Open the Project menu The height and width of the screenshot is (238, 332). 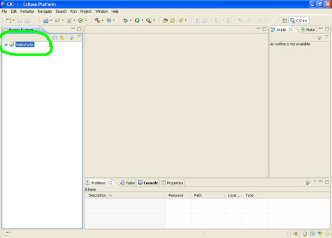(86, 11)
